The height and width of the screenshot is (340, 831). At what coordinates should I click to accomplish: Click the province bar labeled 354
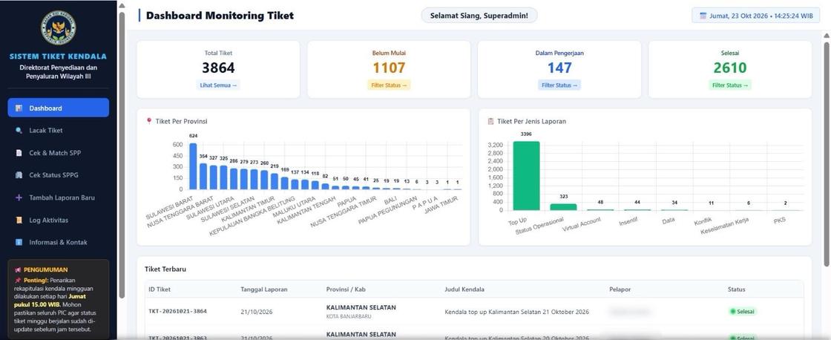[203, 176]
